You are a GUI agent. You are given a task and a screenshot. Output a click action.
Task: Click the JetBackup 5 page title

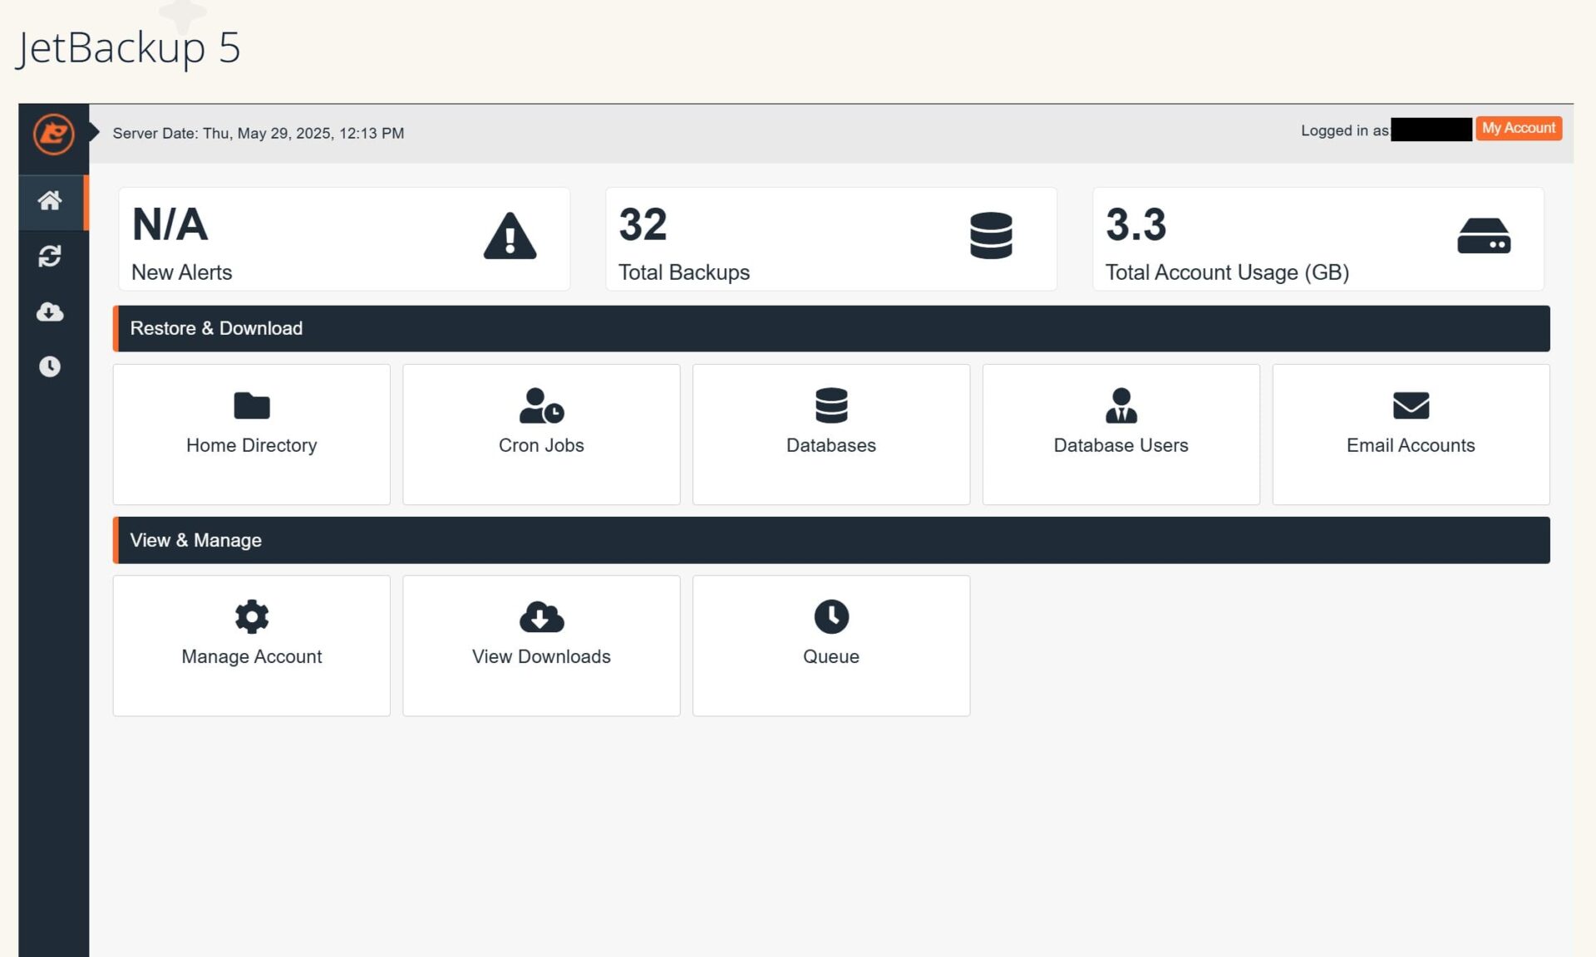pos(129,47)
